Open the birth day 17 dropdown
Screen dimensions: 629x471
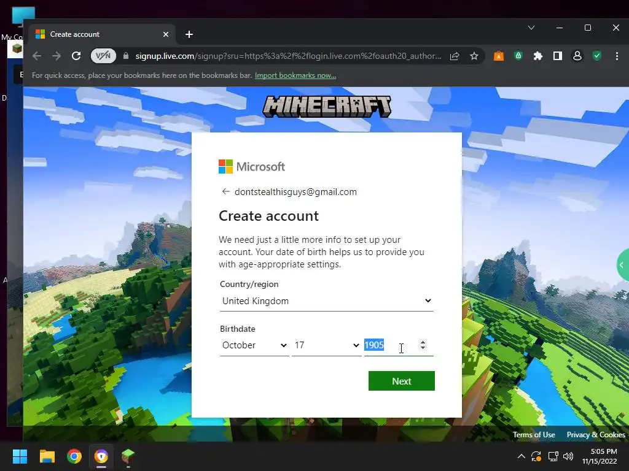pos(327,345)
